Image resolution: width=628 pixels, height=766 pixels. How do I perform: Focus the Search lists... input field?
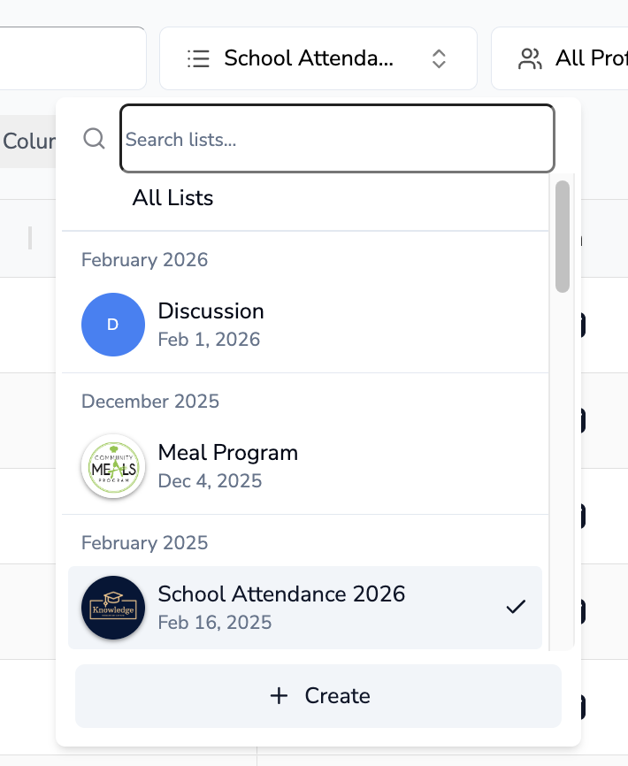point(337,139)
